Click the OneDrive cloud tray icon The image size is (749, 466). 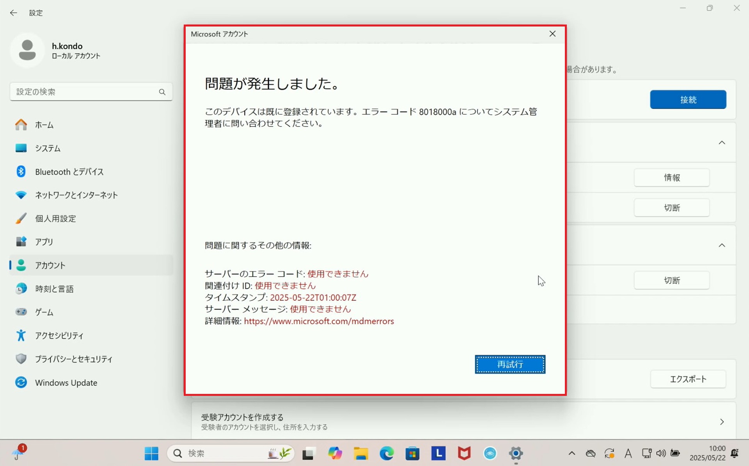coord(591,453)
